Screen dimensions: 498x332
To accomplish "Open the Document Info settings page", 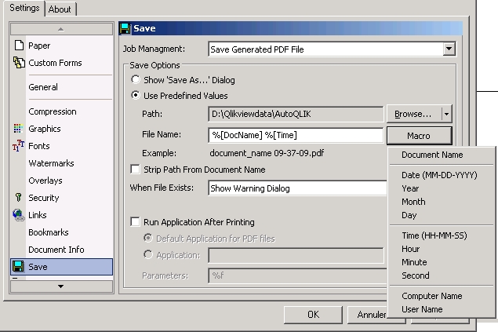I will [x=56, y=250].
